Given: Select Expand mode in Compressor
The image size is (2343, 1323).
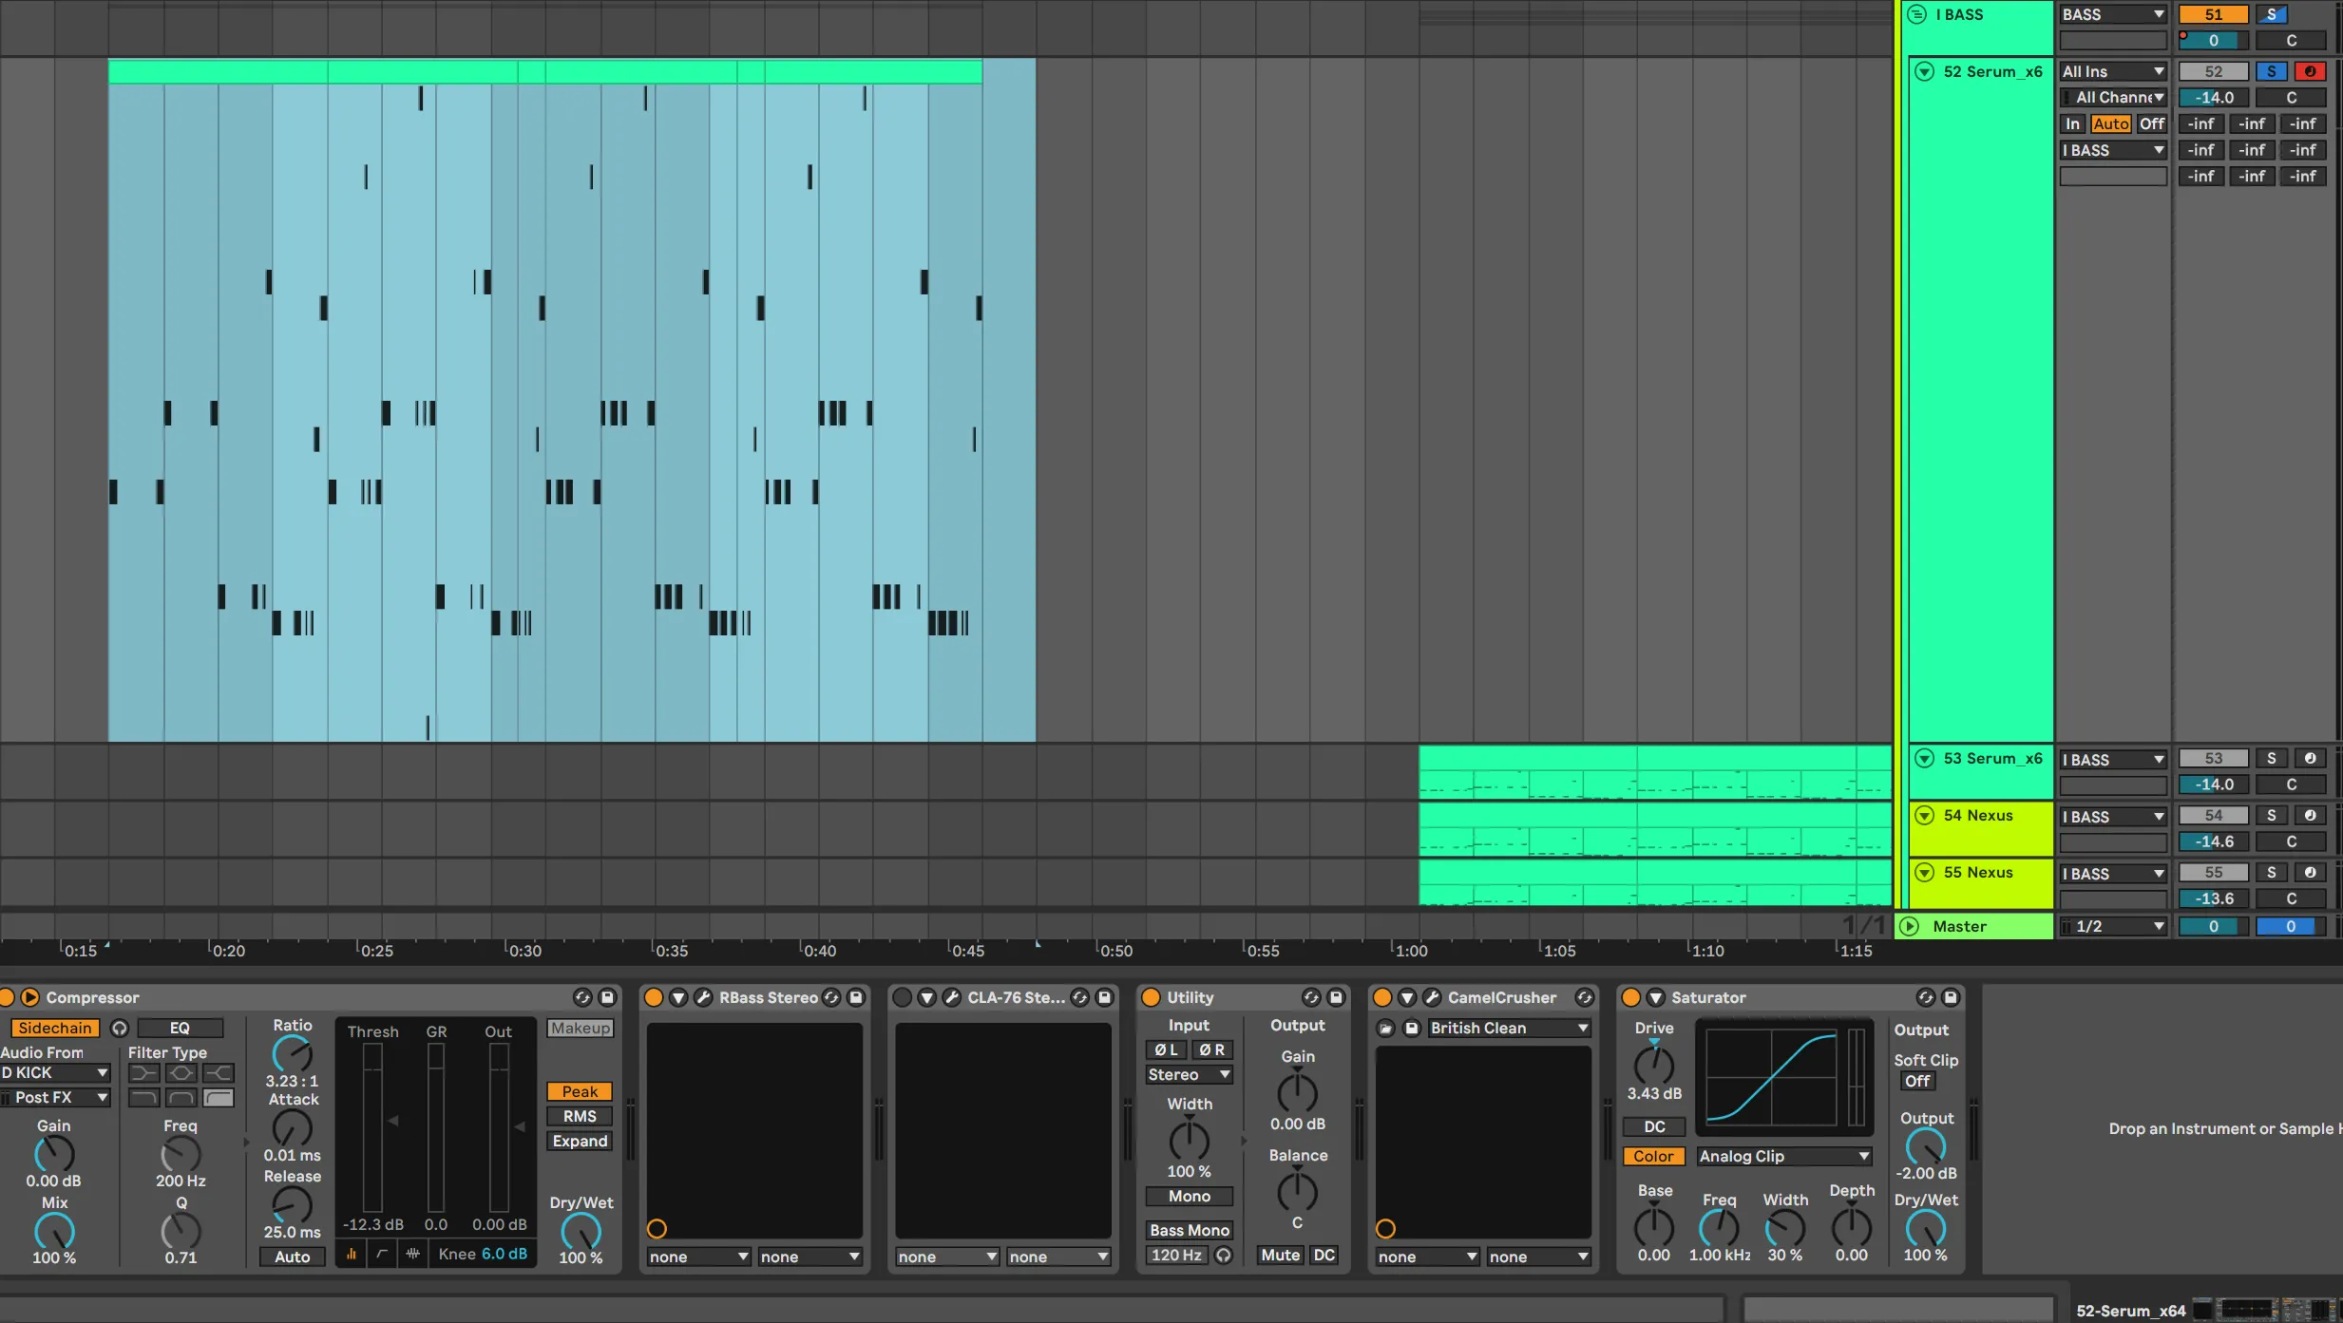Looking at the screenshot, I should (580, 1141).
